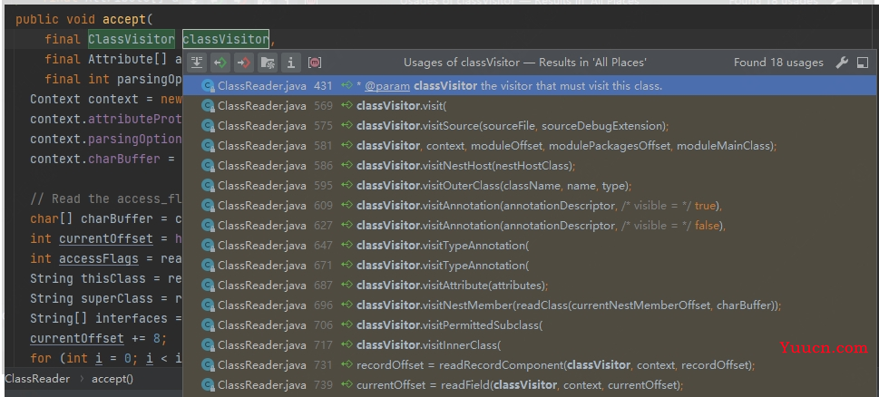
Task: Toggle the show write access filter
Action: click(x=244, y=63)
